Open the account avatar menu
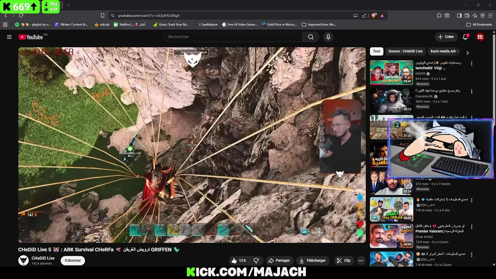Viewport: 496px width, 279px height. click(480, 37)
